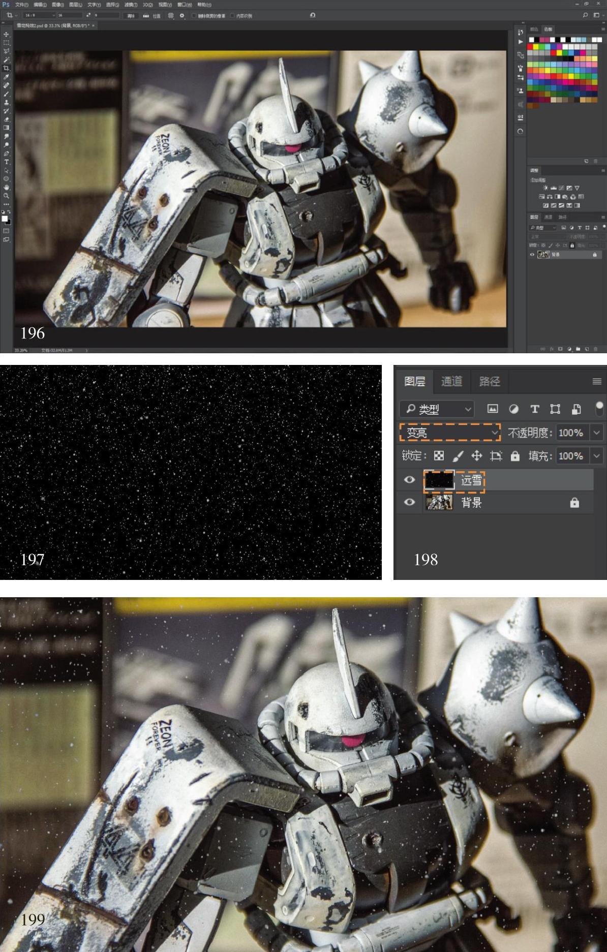Click the crop overlay grid options icon
This screenshot has height=952, width=607.
coord(171,16)
